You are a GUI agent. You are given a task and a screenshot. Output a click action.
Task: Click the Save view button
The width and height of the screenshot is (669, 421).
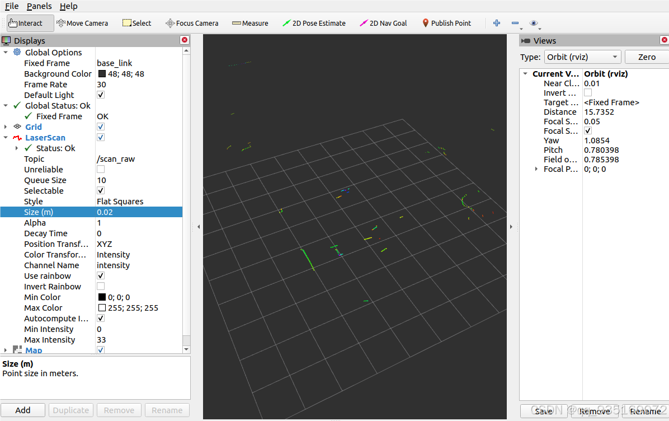click(x=544, y=411)
